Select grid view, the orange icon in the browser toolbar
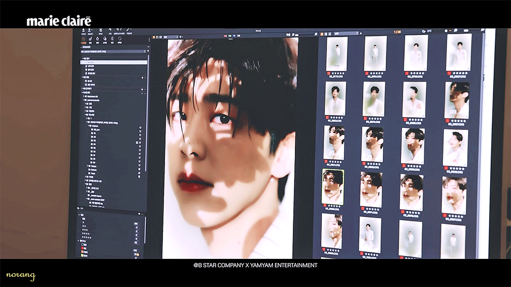Image resolution: width=511 pixels, height=287 pixels. coord(321,34)
